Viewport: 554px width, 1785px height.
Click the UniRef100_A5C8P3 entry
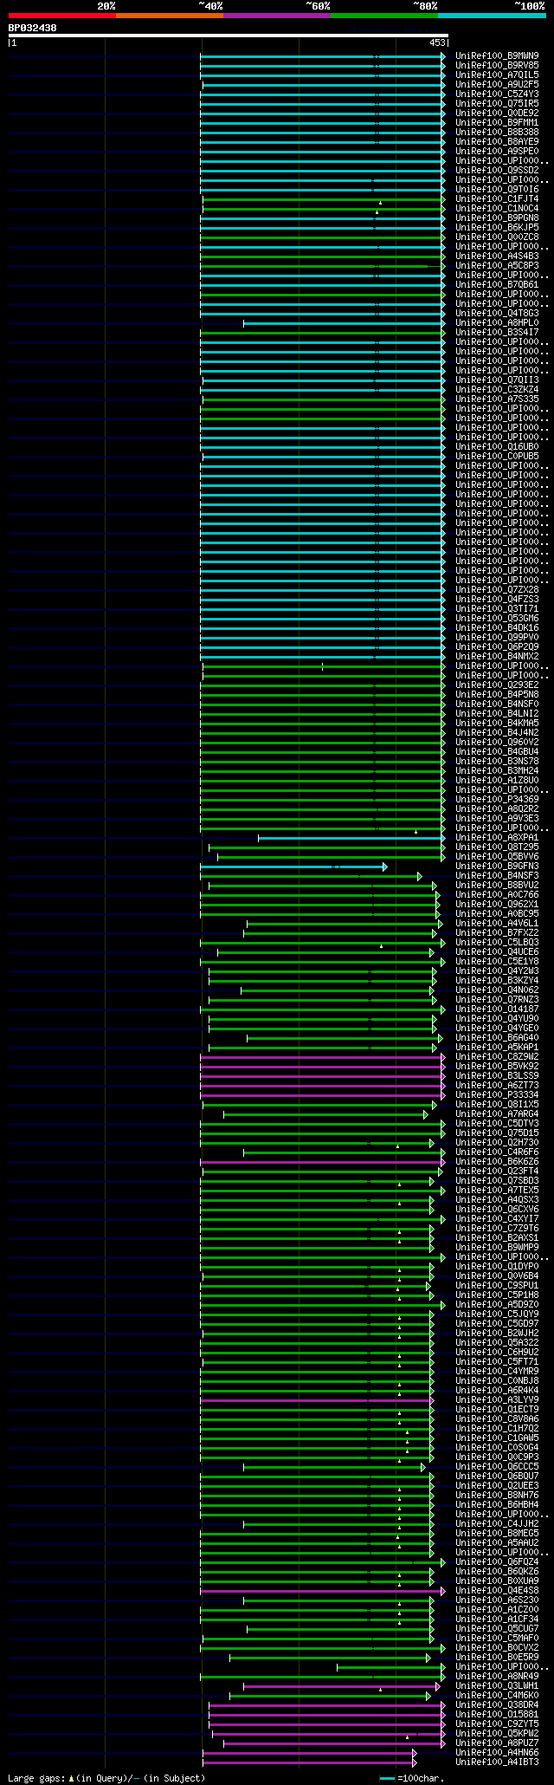(497, 265)
